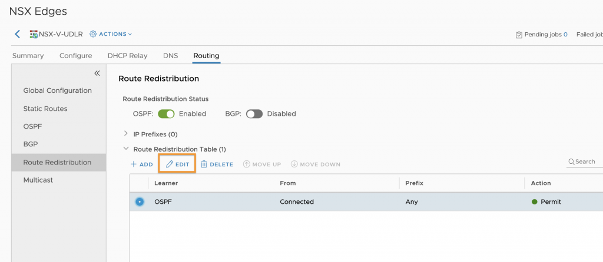Viewport: 603px width, 262px height.
Task: Click the NSX-V-UDLR edge icon
Action: point(34,34)
